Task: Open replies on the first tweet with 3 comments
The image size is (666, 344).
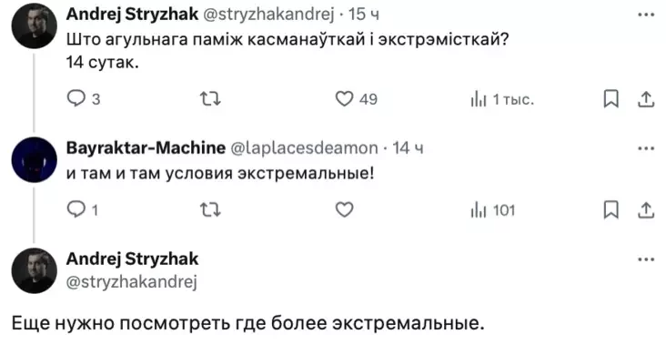Action: click(x=84, y=99)
